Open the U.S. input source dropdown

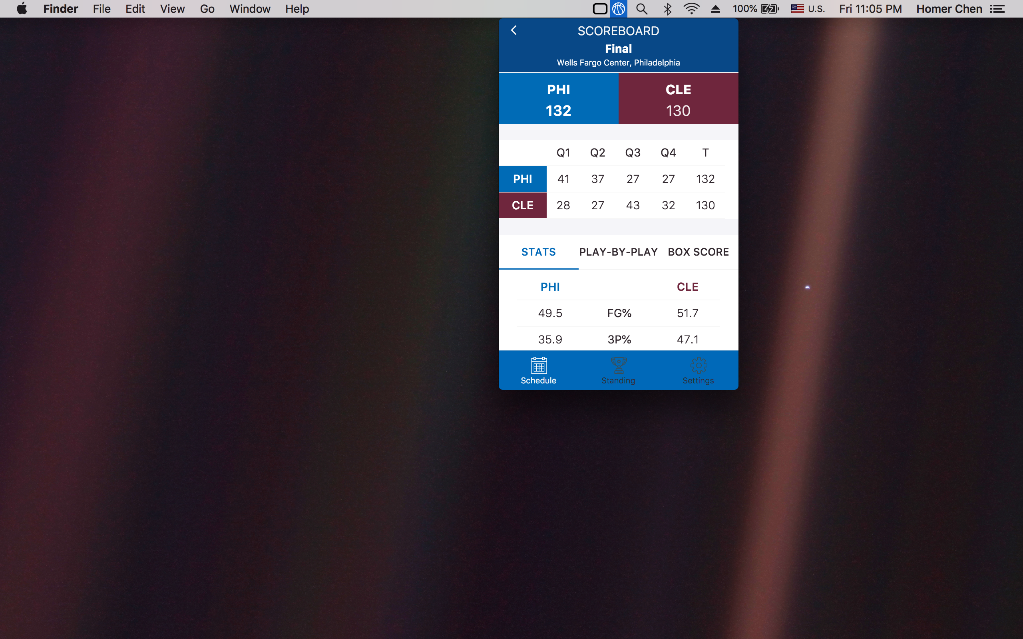(808, 9)
